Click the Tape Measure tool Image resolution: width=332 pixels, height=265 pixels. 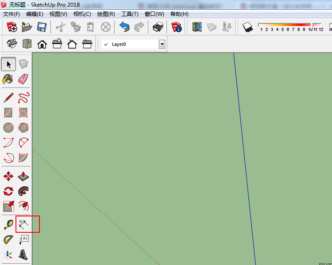click(8, 224)
